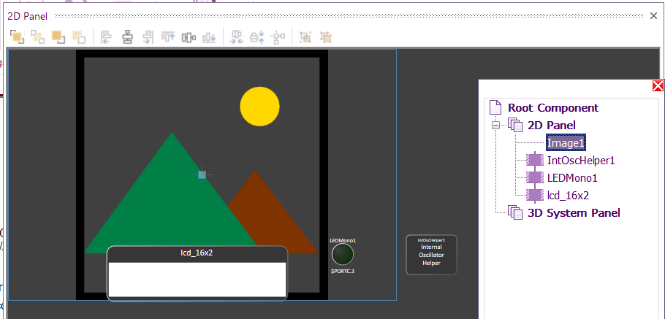
Task: Collapse the 2D Panel tree node
Action: click(x=495, y=126)
